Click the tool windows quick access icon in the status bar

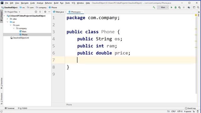pos(2,111)
